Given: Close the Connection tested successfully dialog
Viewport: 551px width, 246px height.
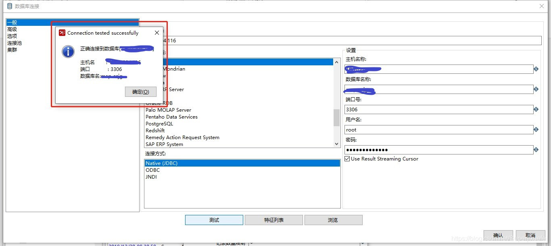Looking at the screenshot, I should [x=157, y=33].
